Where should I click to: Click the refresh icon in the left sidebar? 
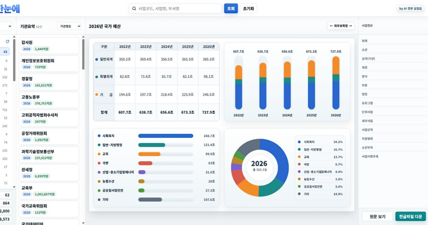pyautogui.click(x=7, y=42)
